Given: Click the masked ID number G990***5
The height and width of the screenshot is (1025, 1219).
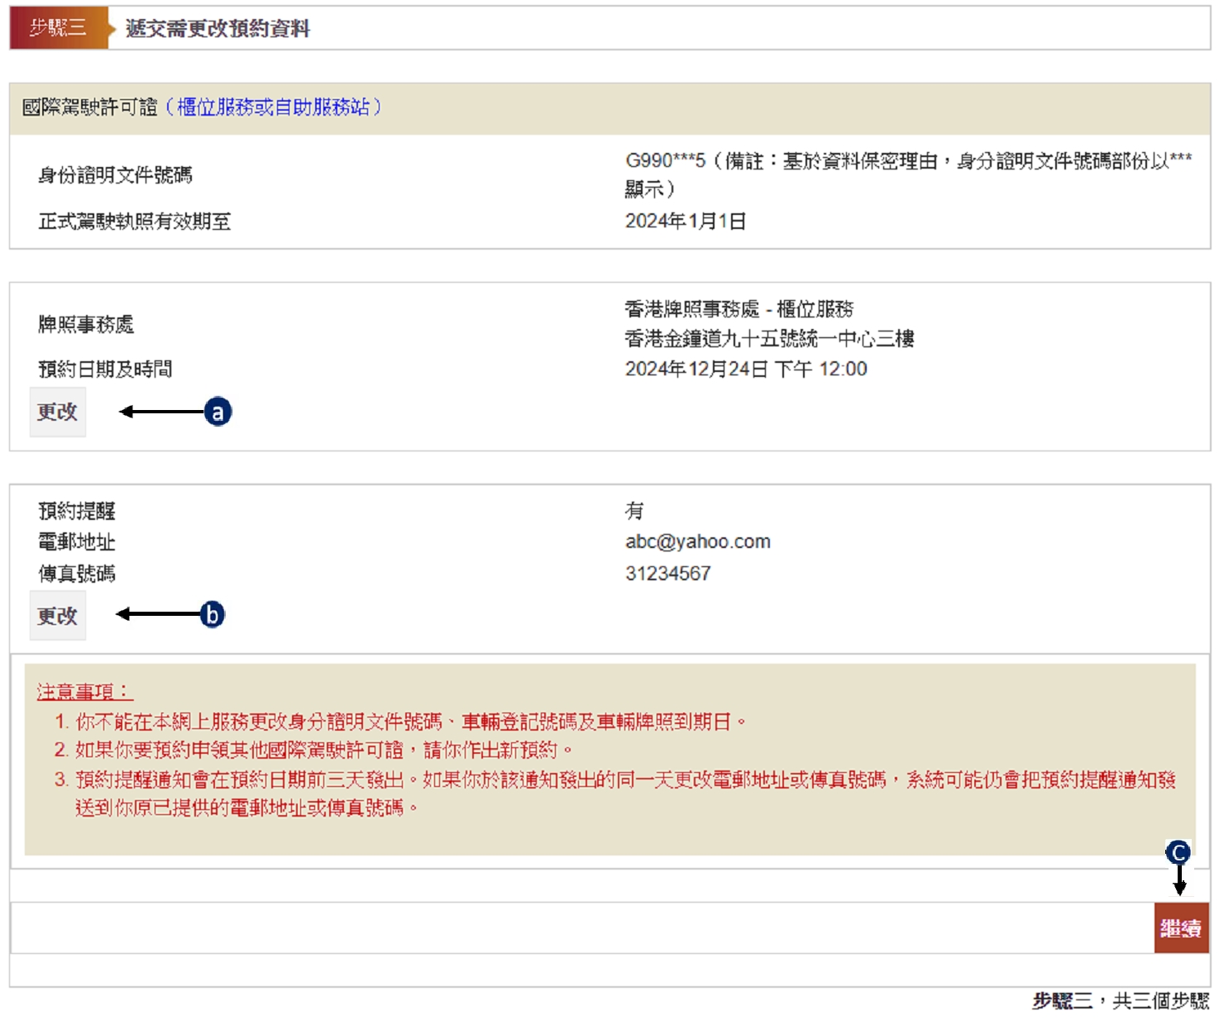Looking at the screenshot, I should [x=665, y=161].
